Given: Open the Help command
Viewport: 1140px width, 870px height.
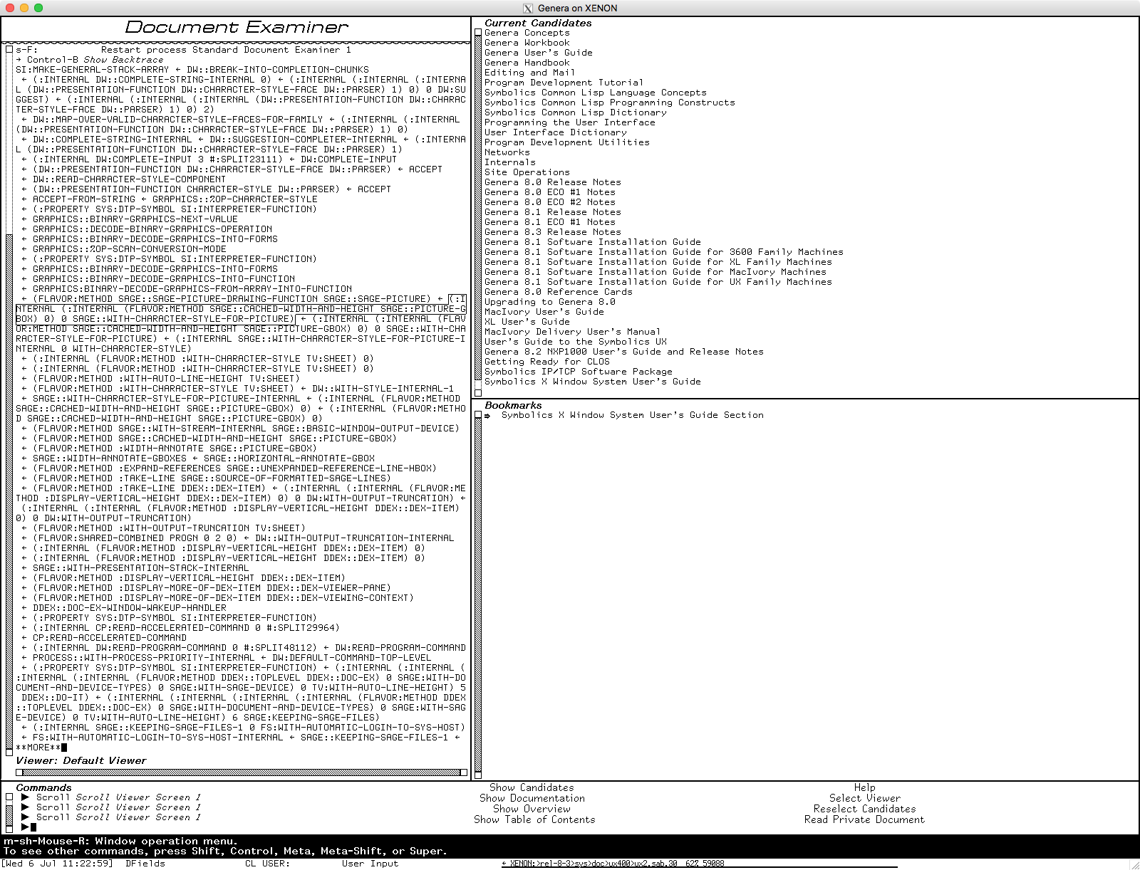Looking at the screenshot, I should 864,787.
